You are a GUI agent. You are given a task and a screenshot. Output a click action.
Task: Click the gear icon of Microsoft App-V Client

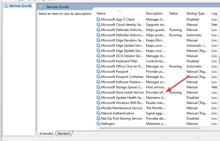(x=98, y=19)
